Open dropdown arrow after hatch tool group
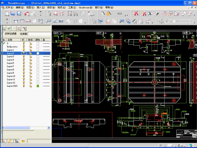The image size is (197, 148). coord(85,23)
